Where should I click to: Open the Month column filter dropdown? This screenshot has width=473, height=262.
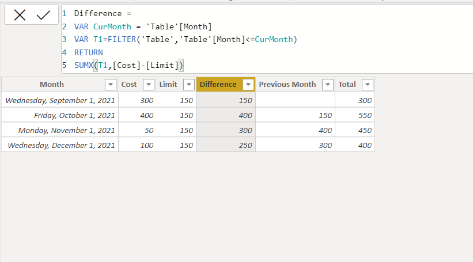click(111, 85)
